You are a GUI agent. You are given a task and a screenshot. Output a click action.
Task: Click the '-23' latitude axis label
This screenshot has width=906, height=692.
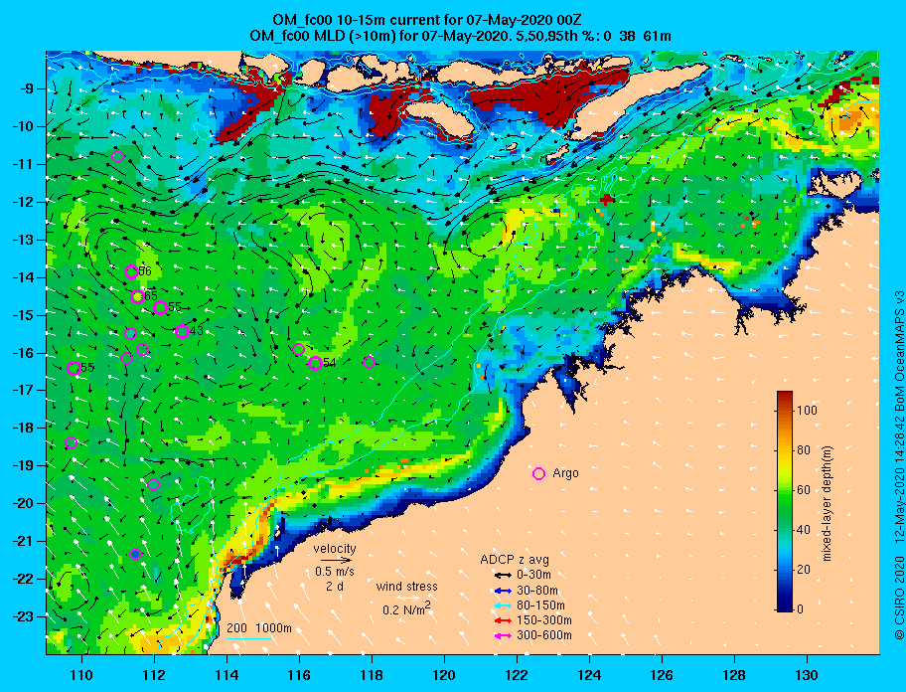pyautogui.click(x=23, y=616)
